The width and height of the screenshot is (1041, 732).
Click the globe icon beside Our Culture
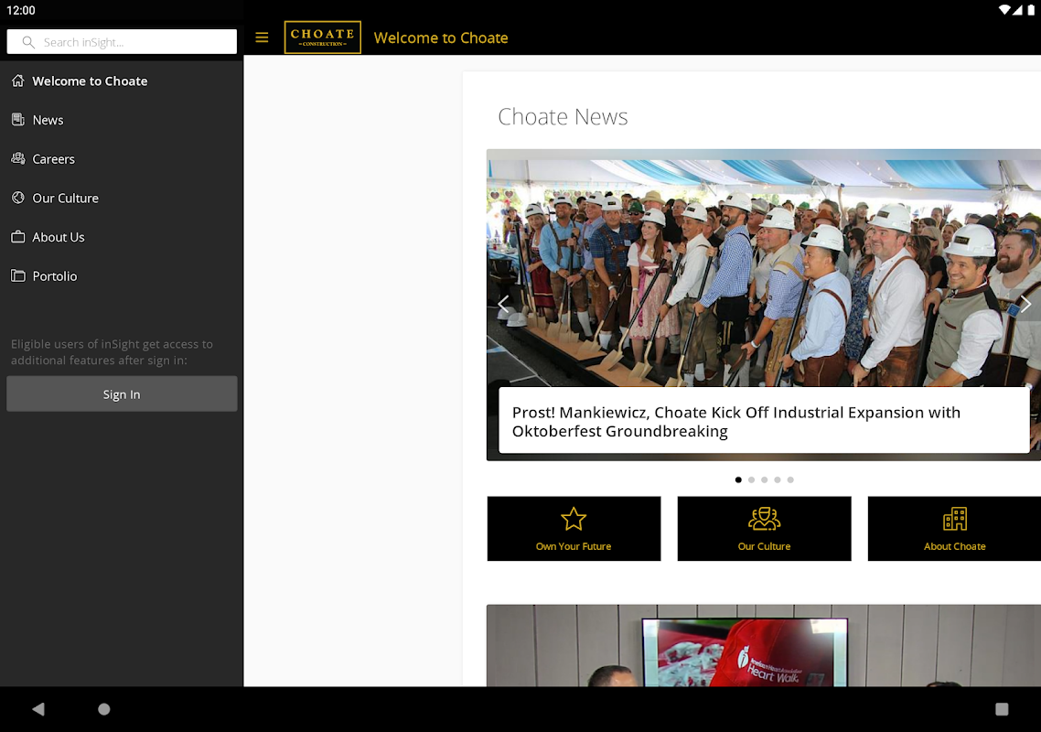coord(18,198)
